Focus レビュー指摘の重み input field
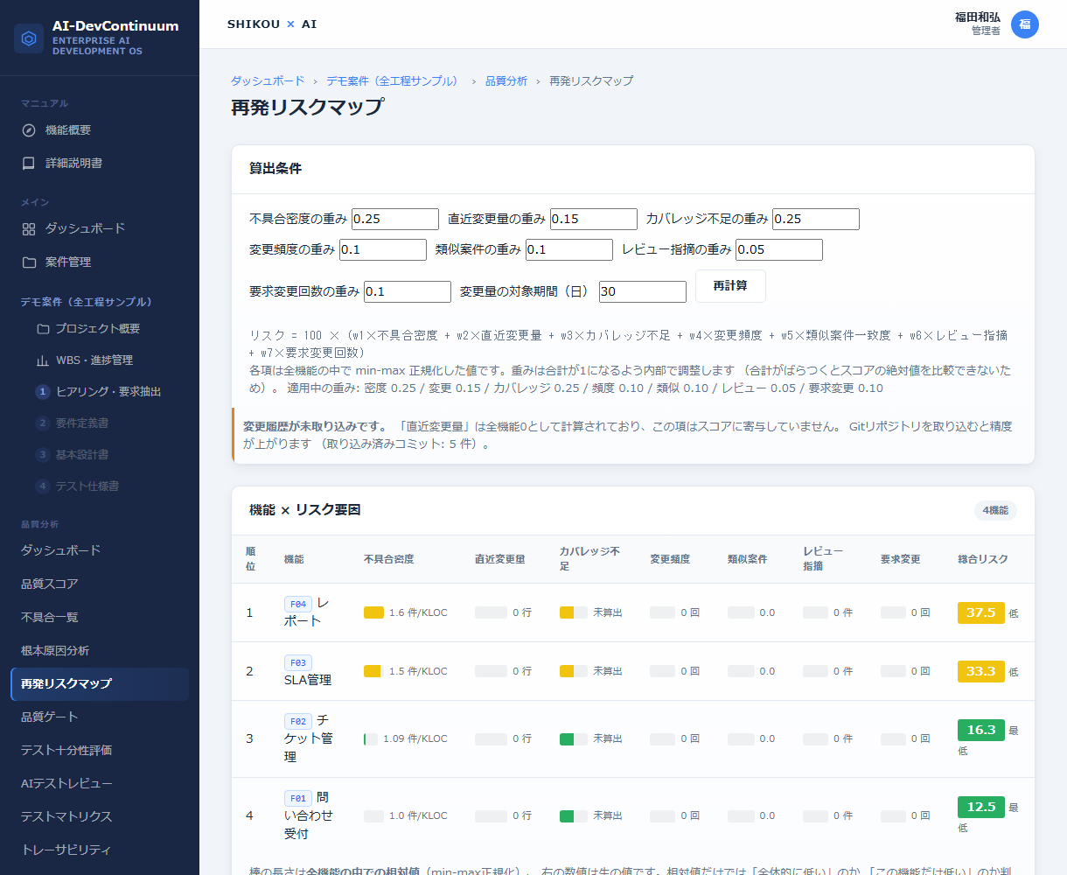 click(x=779, y=249)
